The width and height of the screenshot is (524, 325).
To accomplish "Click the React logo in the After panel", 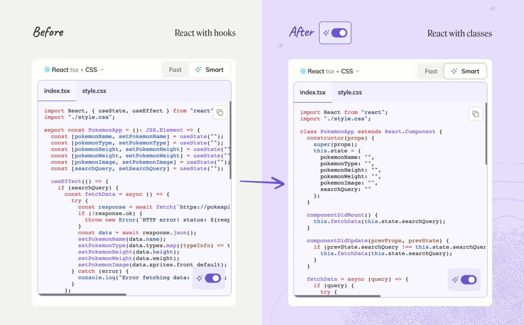I will click(x=303, y=71).
